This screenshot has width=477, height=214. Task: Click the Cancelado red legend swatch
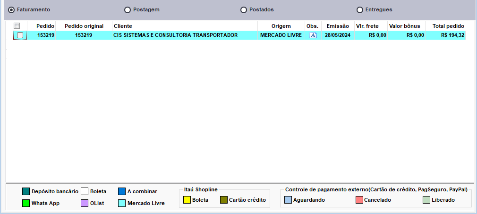click(359, 200)
